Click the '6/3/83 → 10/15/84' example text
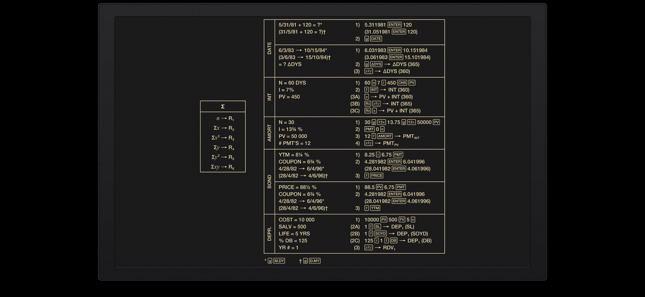This screenshot has width=645, height=297. [303, 50]
